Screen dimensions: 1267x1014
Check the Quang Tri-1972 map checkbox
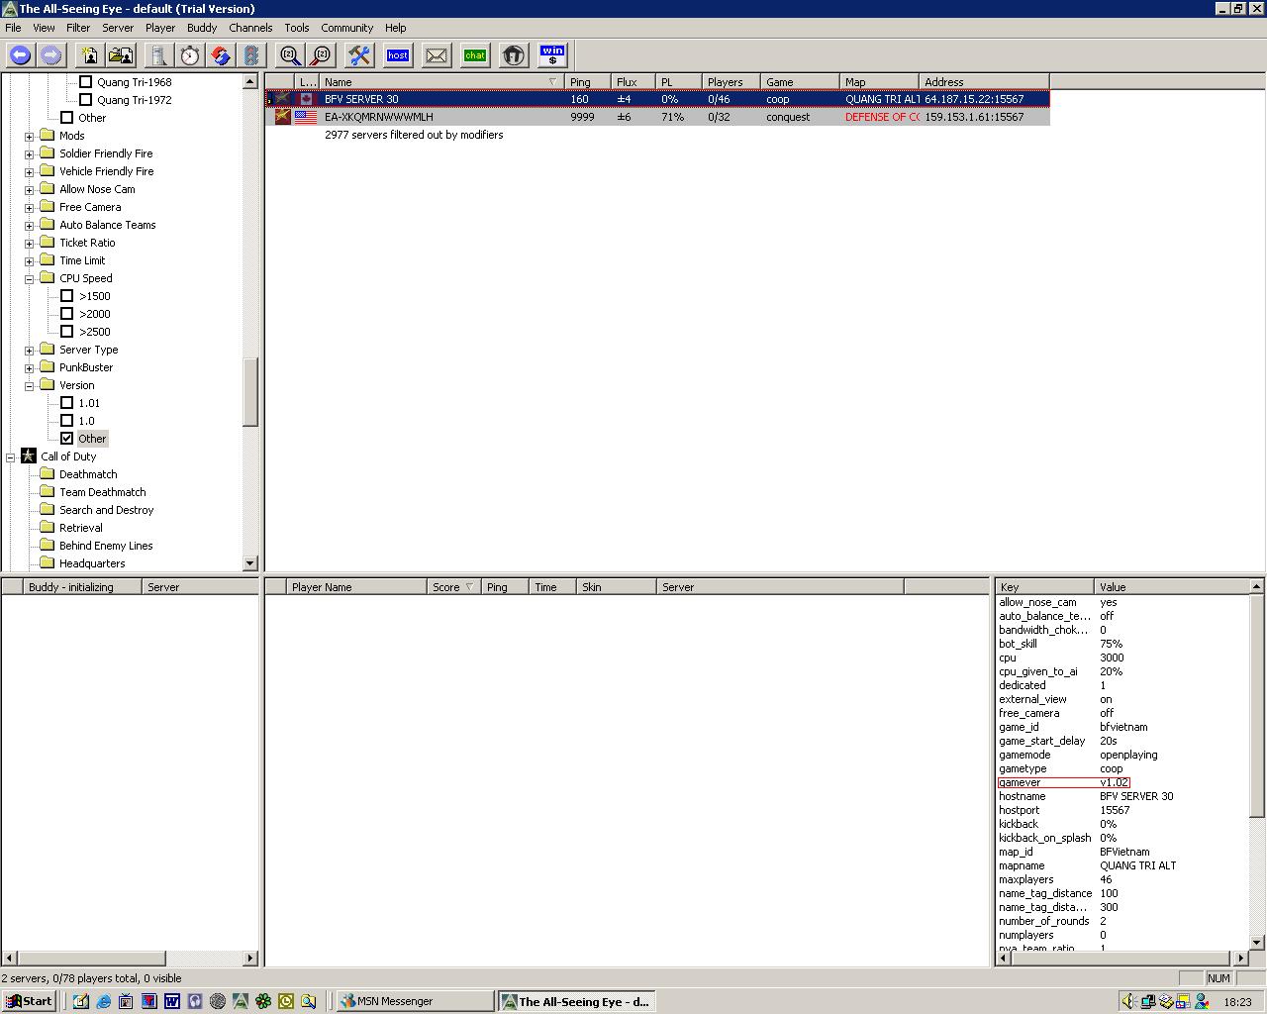click(x=85, y=100)
